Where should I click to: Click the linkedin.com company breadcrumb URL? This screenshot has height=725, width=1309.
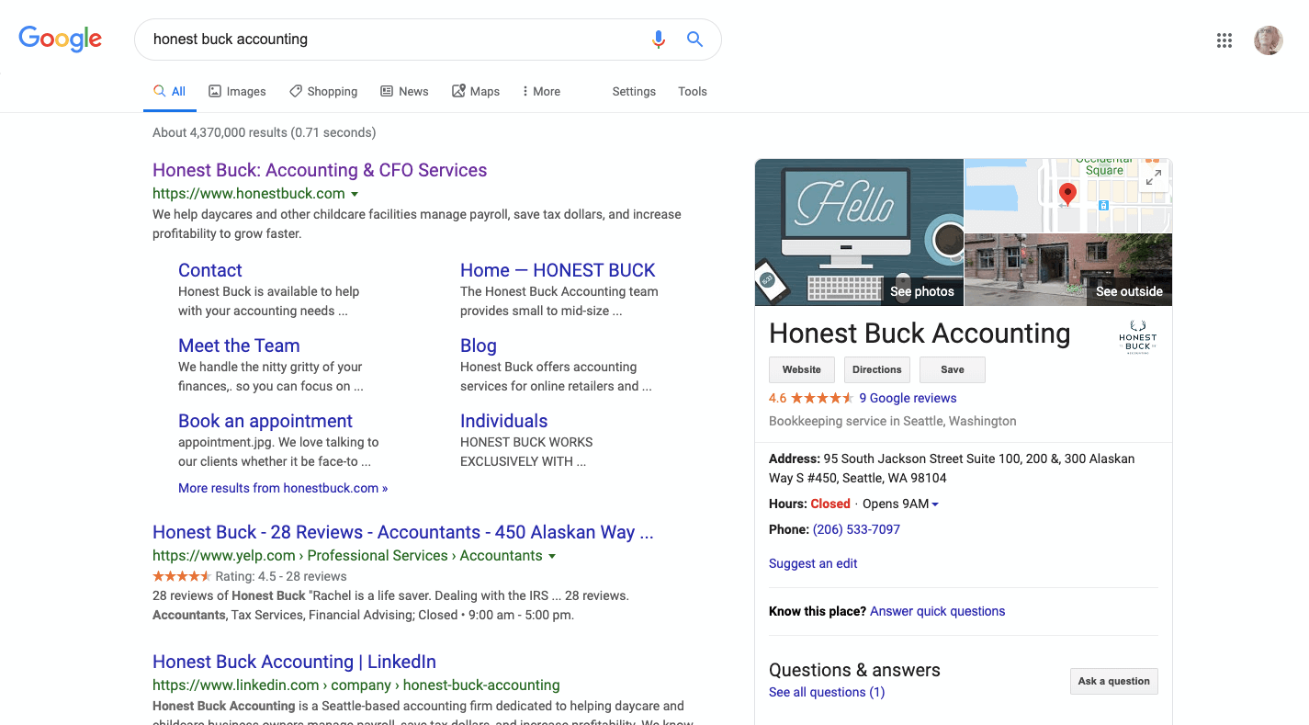(x=356, y=685)
